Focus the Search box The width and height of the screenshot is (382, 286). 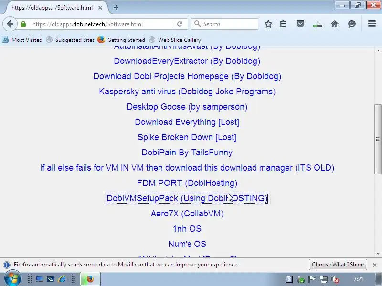pyautogui.click(x=224, y=24)
